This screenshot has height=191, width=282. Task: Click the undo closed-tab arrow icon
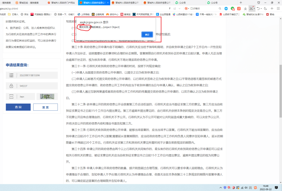(x=258, y=8)
